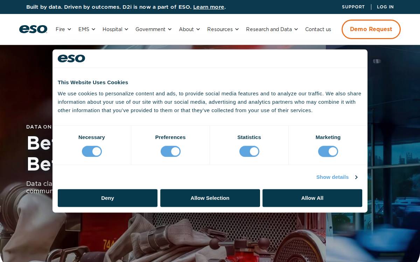Open the EMS dropdown menu
Viewport: 420px width, 262px height.
tap(87, 29)
